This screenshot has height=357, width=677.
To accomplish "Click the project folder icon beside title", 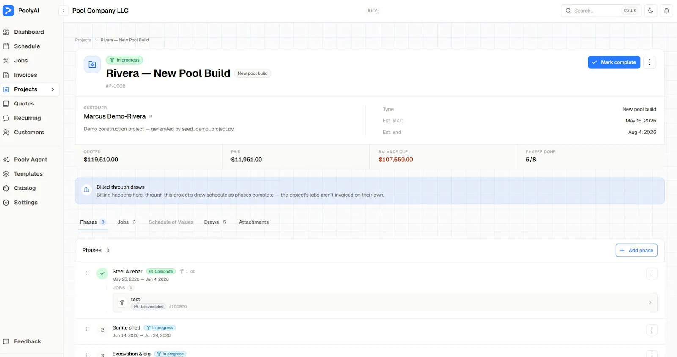I will tap(92, 65).
